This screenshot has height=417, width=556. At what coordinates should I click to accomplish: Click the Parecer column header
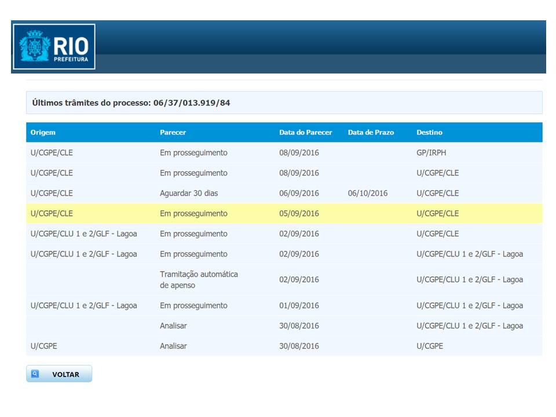(x=173, y=132)
